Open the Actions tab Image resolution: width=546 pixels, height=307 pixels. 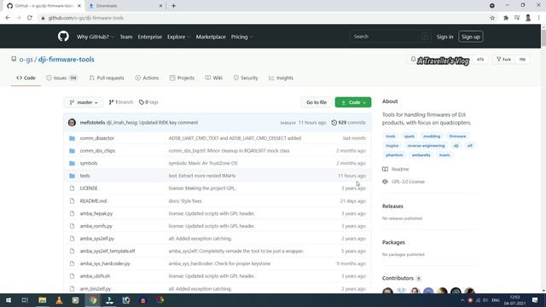[x=147, y=78]
